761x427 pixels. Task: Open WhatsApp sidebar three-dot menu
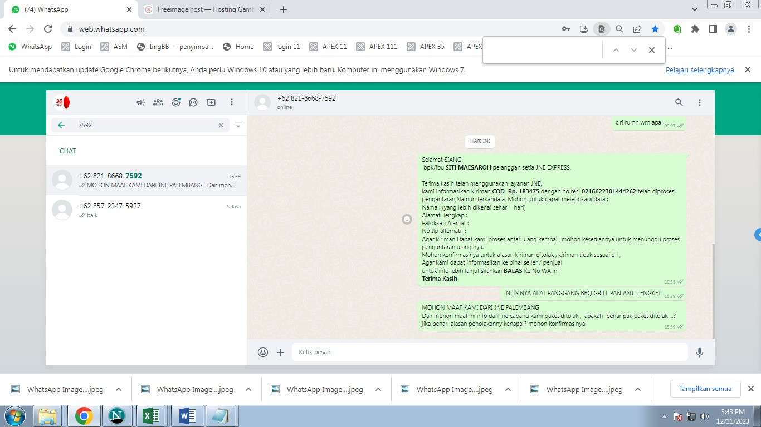[x=232, y=102]
